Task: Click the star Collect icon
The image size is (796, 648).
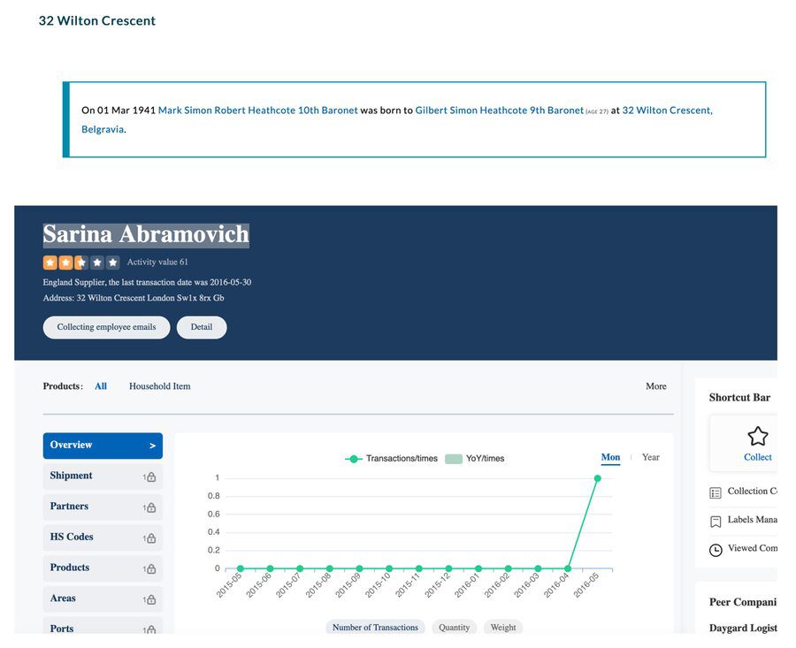Action: [757, 436]
